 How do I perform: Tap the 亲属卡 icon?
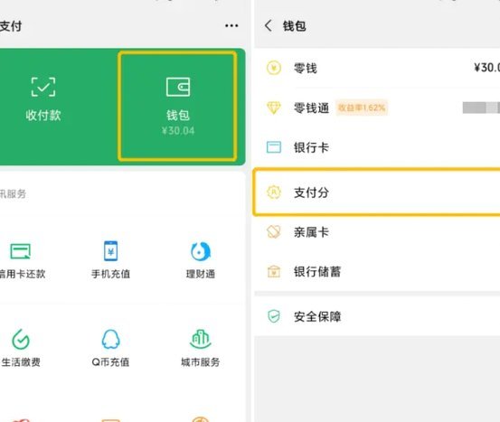click(274, 232)
